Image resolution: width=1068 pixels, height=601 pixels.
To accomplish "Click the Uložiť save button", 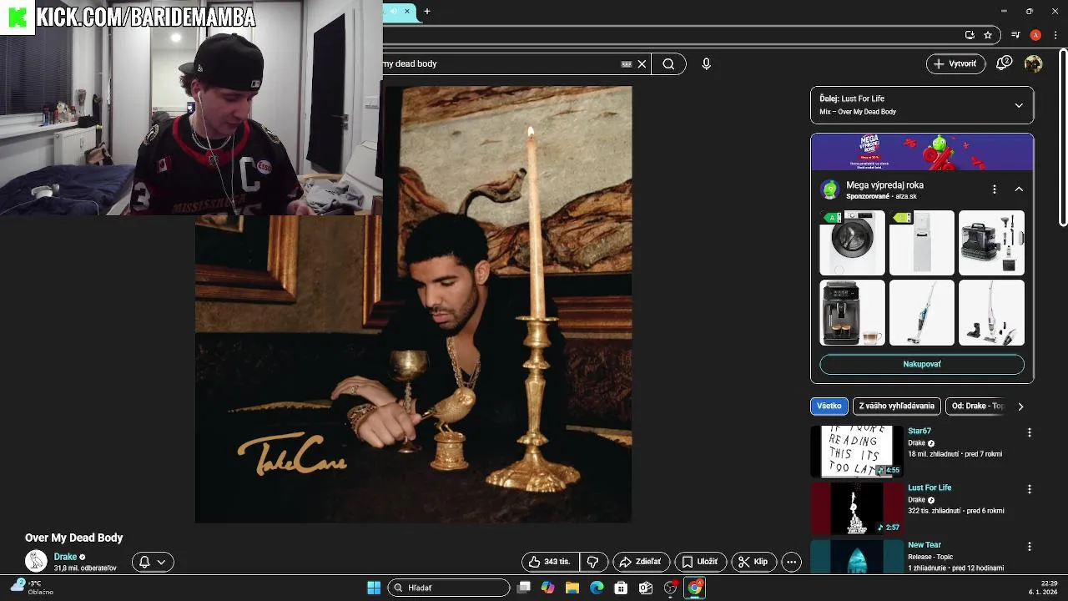I will tap(699, 562).
